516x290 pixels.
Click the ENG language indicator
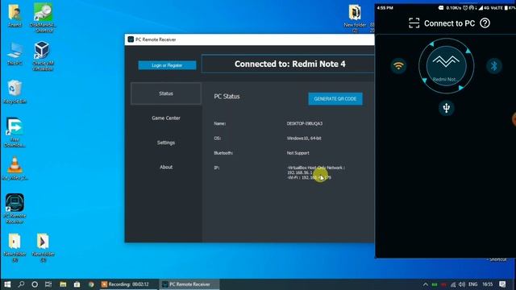click(x=473, y=284)
